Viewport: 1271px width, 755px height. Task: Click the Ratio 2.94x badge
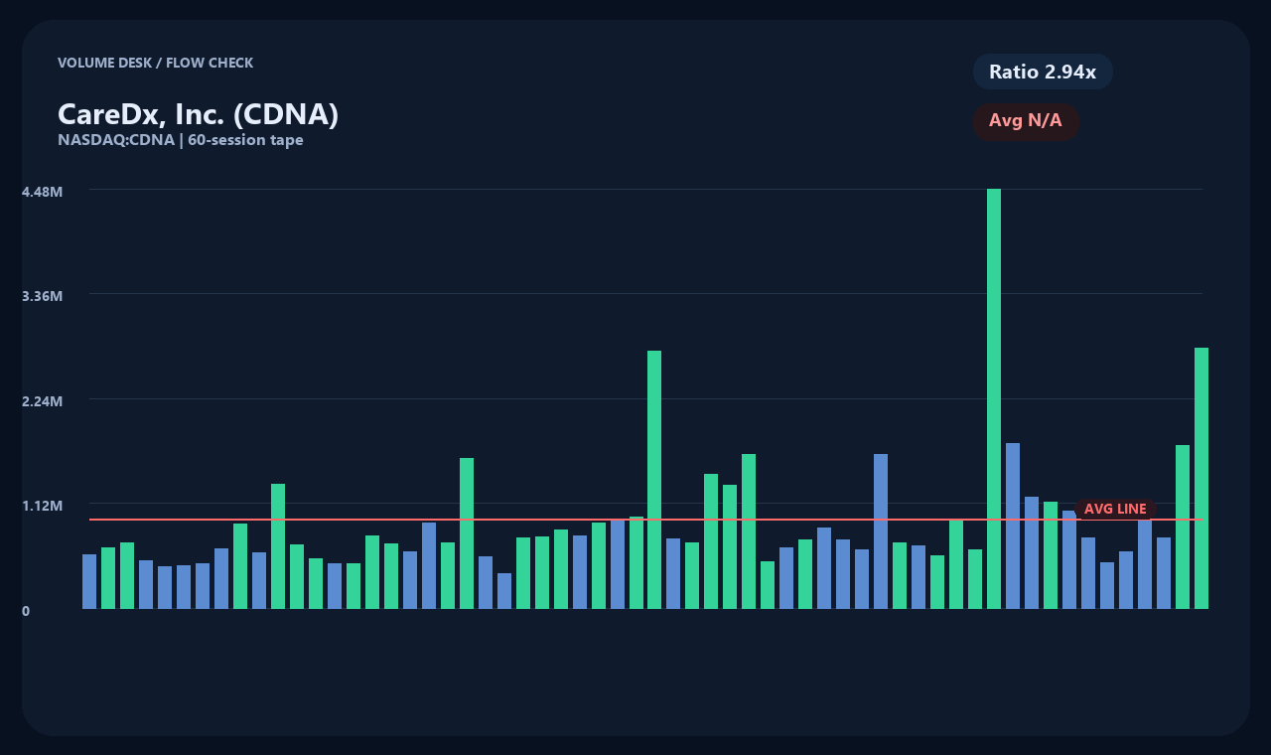pos(1043,72)
